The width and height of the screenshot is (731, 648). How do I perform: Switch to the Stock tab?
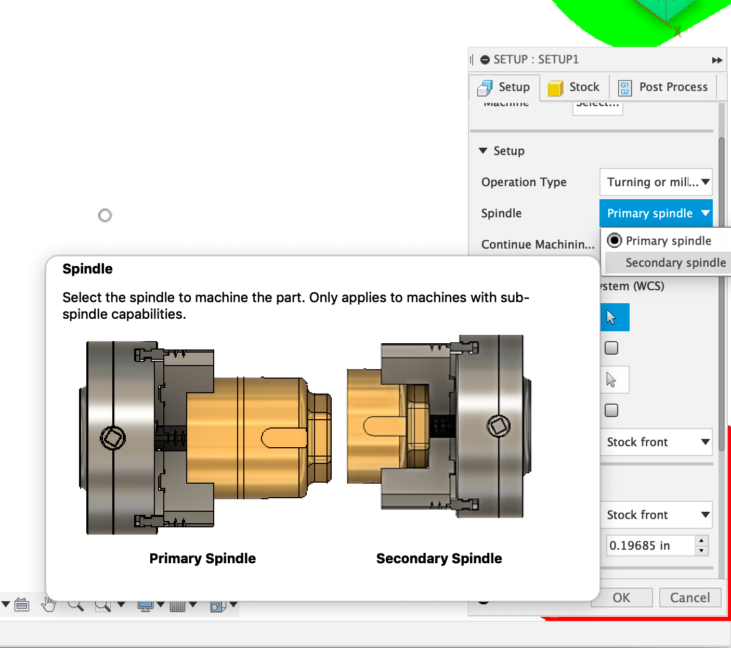574,87
